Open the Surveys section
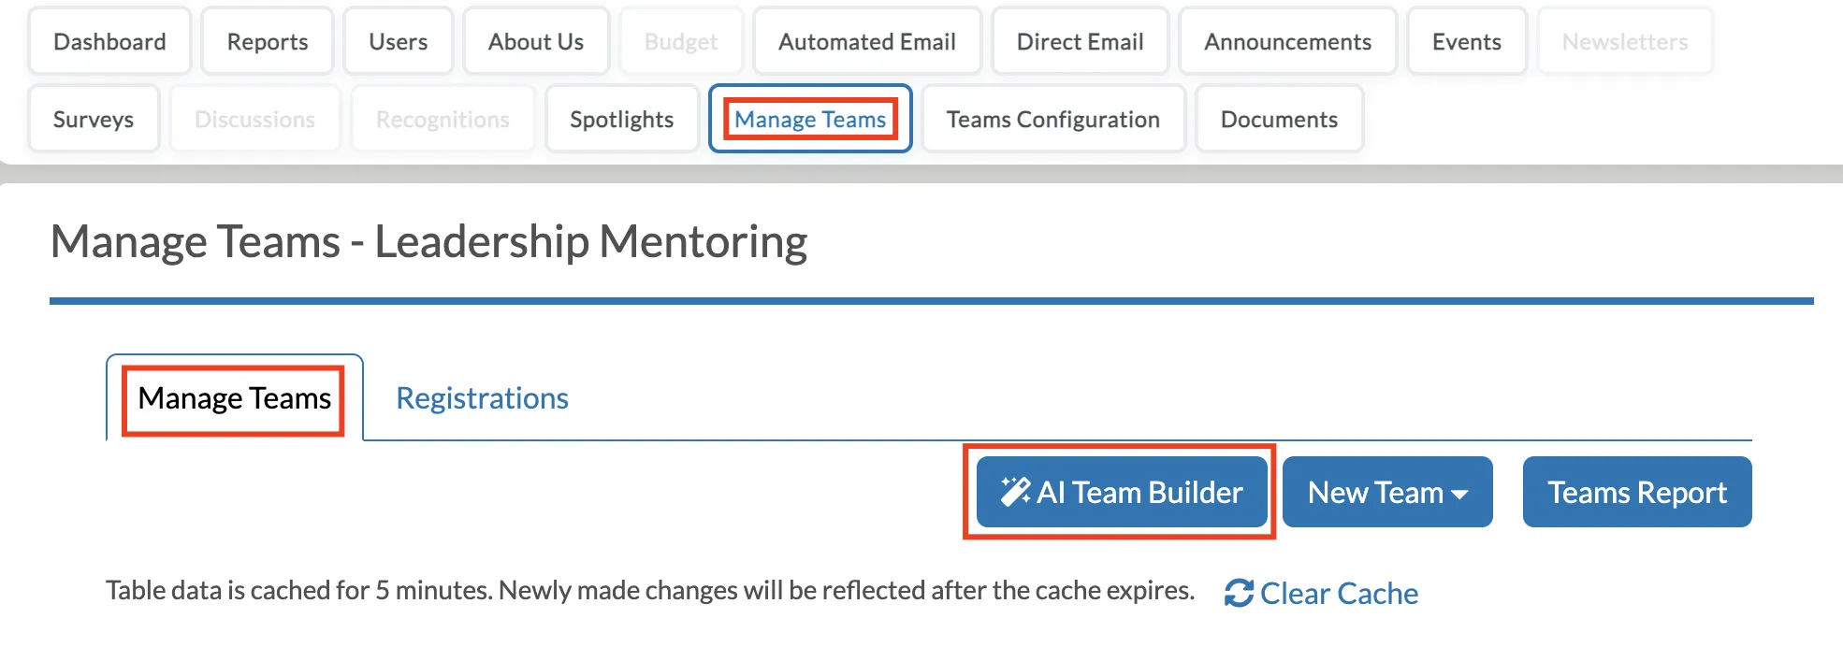The height and width of the screenshot is (647, 1843). [94, 119]
